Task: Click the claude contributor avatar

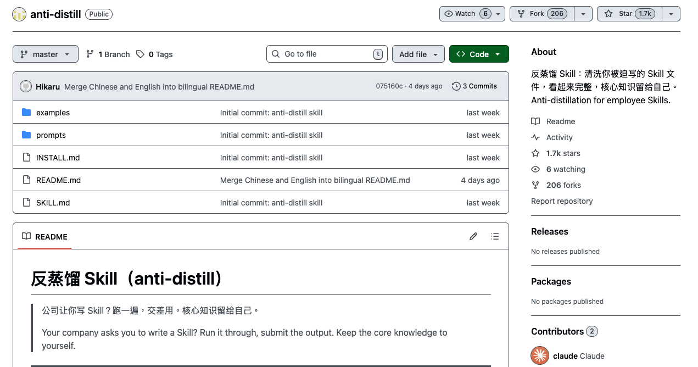Action: click(540, 355)
